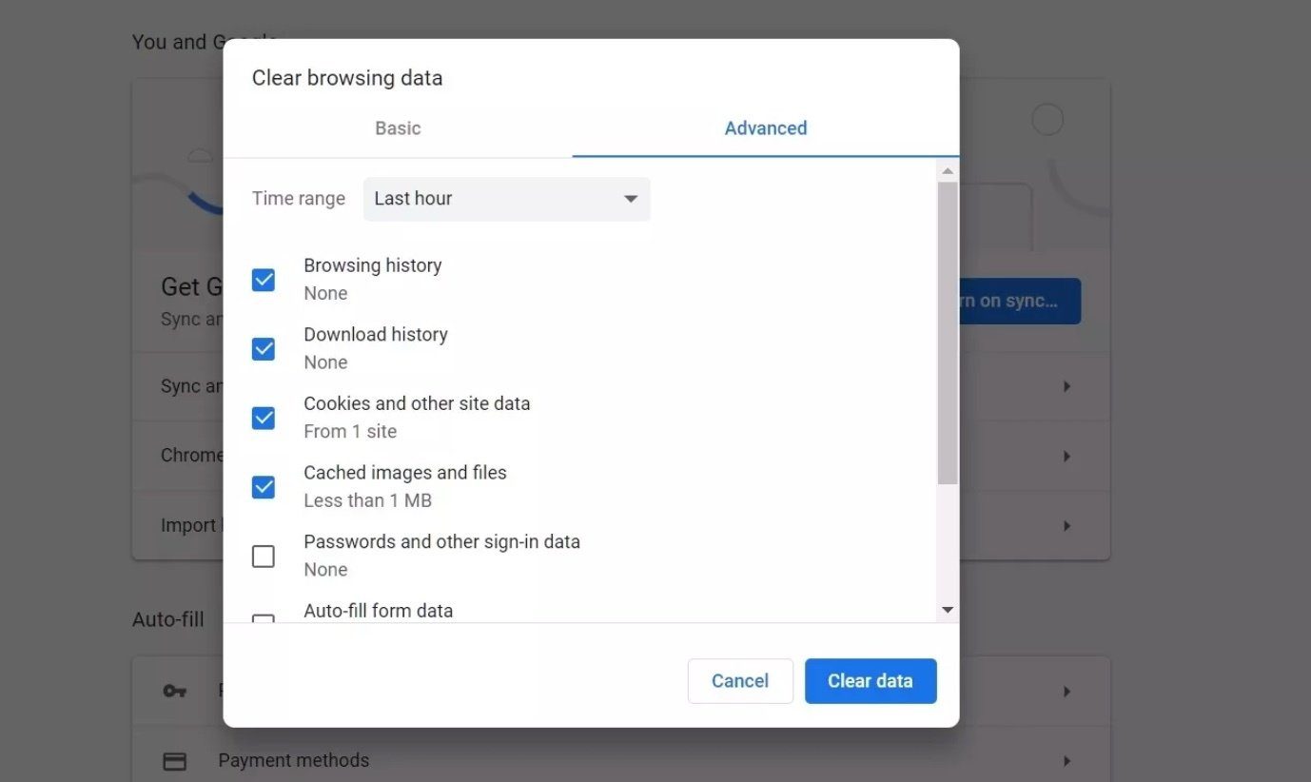Uncheck Cookies and other site data checkbox
This screenshot has height=782, width=1311.
[264, 418]
